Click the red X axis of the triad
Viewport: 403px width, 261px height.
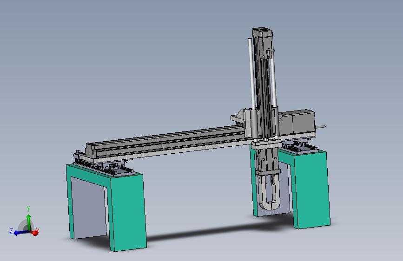click(35, 233)
